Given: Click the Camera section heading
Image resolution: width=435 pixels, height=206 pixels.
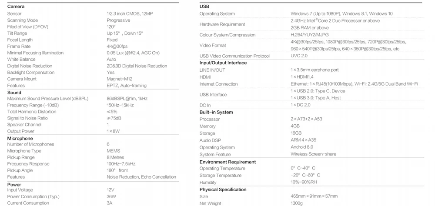Looking at the screenshot, I should [x=16, y=7].
